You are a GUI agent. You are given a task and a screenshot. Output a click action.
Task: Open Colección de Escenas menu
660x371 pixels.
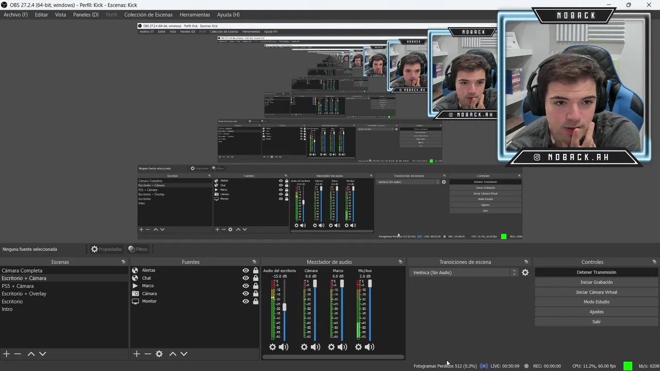click(148, 14)
